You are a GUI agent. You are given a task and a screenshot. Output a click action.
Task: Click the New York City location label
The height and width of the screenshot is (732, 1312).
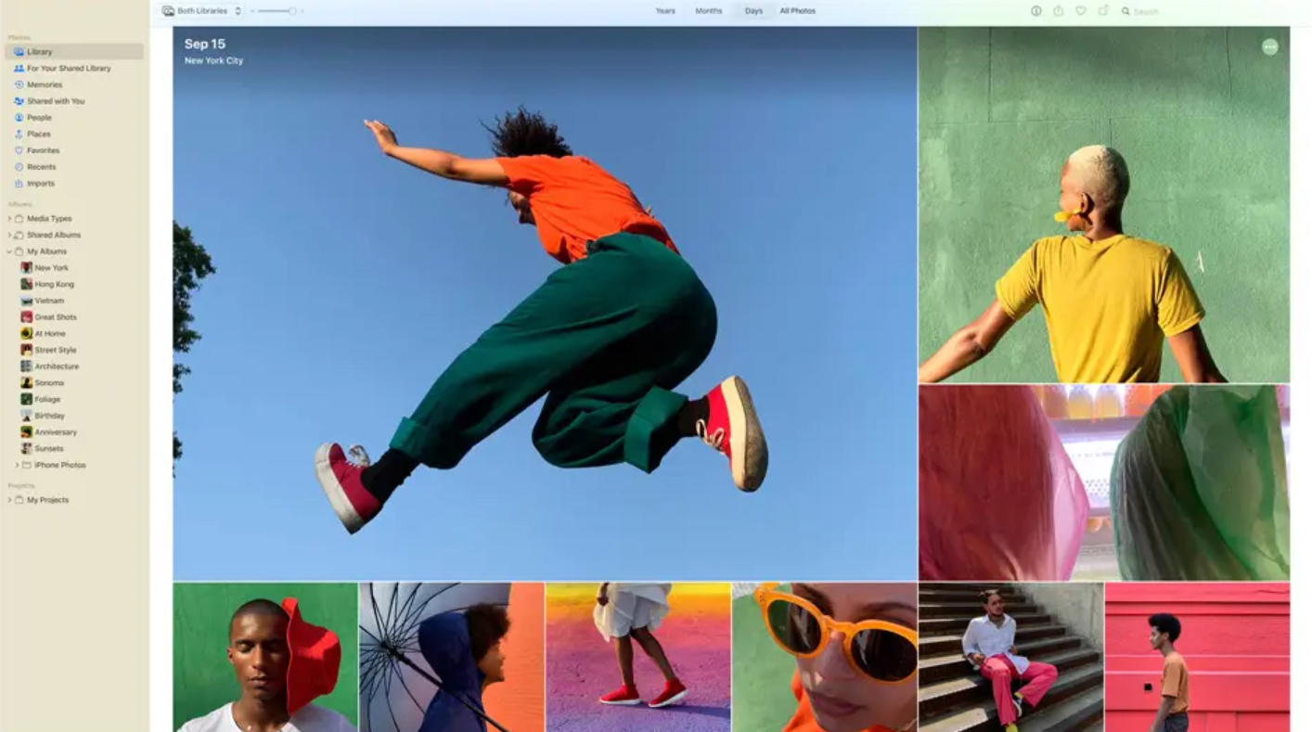pos(213,61)
